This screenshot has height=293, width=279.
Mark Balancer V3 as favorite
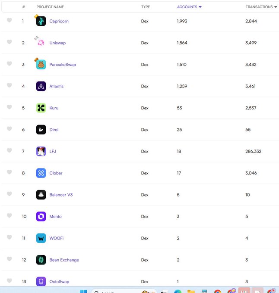click(x=10, y=193)
